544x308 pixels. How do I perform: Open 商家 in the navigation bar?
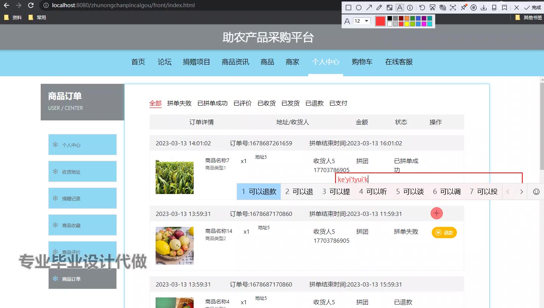[293, 62]
